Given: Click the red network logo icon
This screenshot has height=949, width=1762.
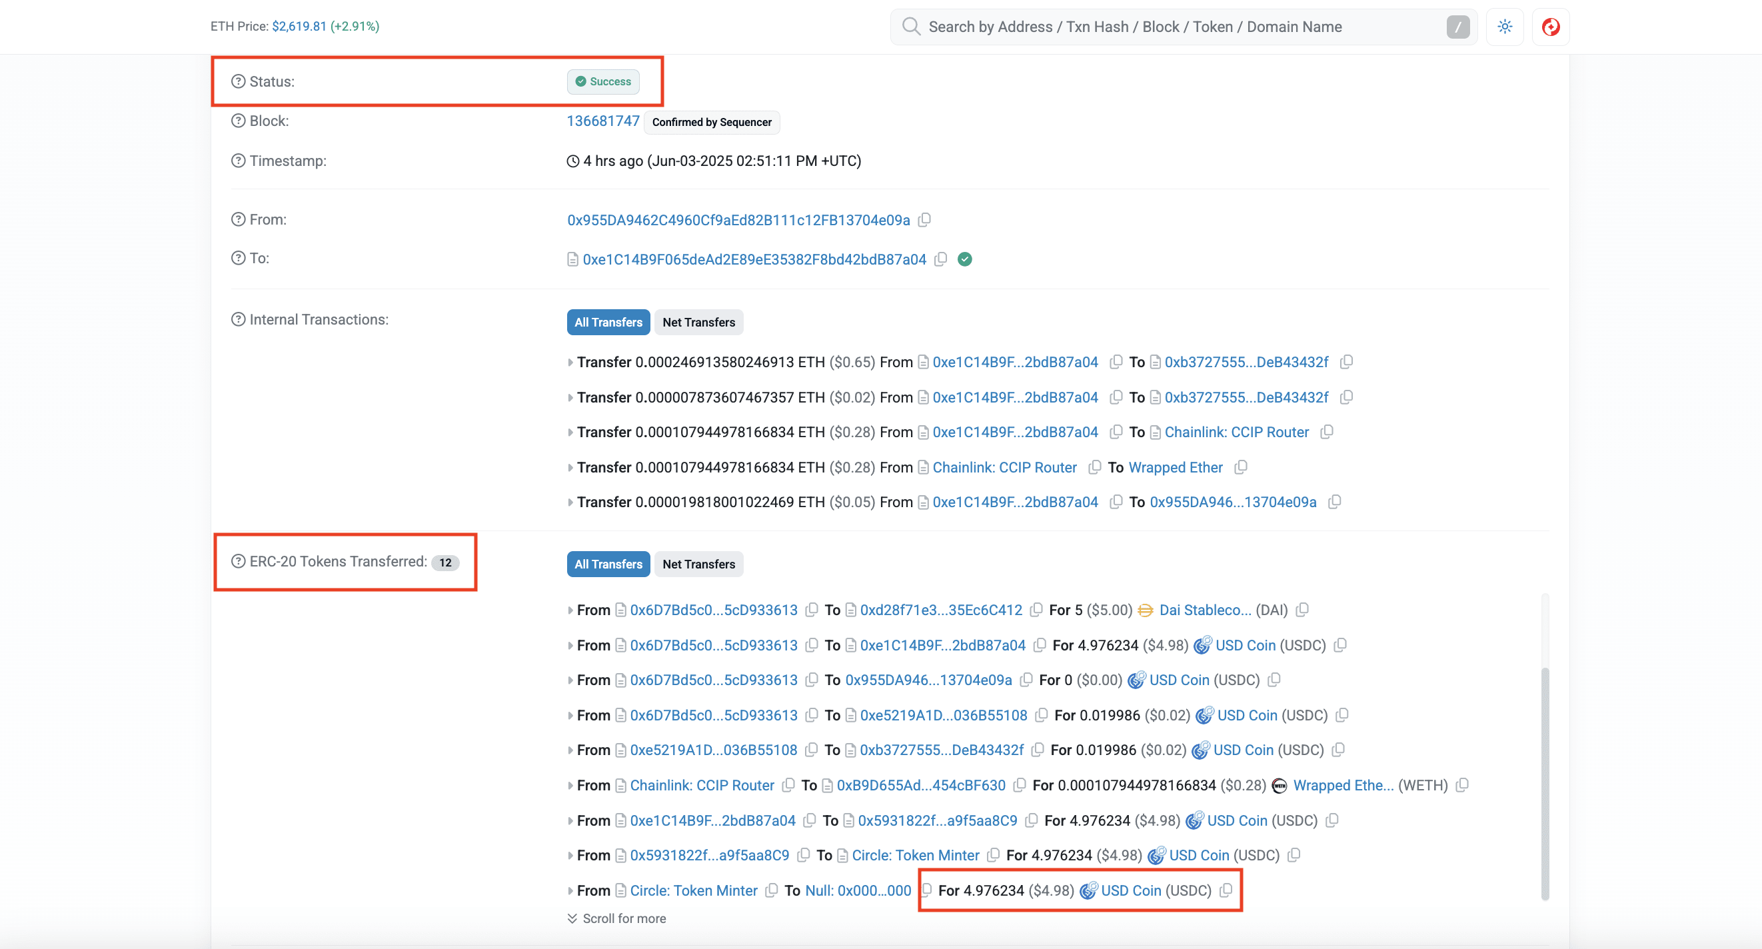Looking at the screenshot, I should [1550, 27].
